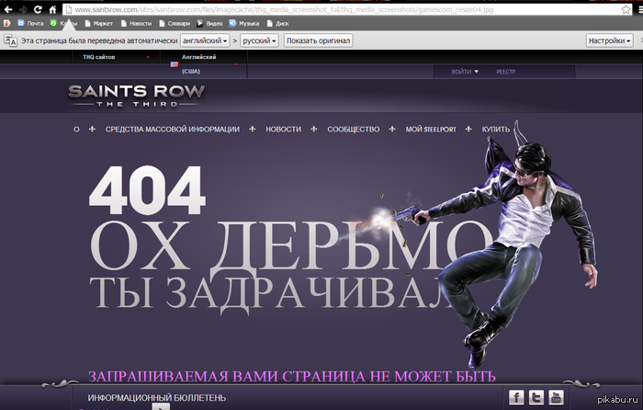Open the Диск bookmark
This screenshot has height=410, width=643.
[278, 23]
